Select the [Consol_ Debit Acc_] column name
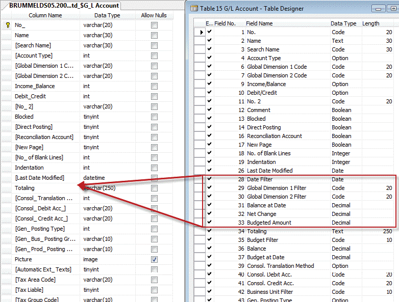The height and width of the screenshot is (302, 399). (40, 208)
